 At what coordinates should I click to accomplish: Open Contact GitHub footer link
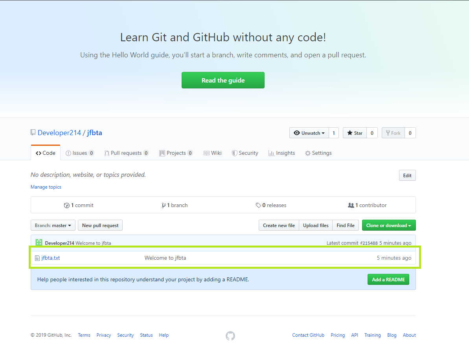pyautogui.click(x=308, y=335)
